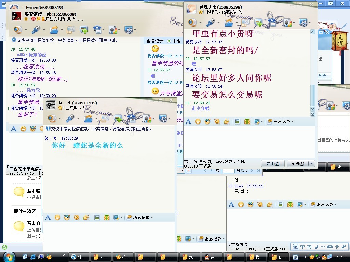Open screenshot tool in 灵魂阳 window

coord(256,122)
